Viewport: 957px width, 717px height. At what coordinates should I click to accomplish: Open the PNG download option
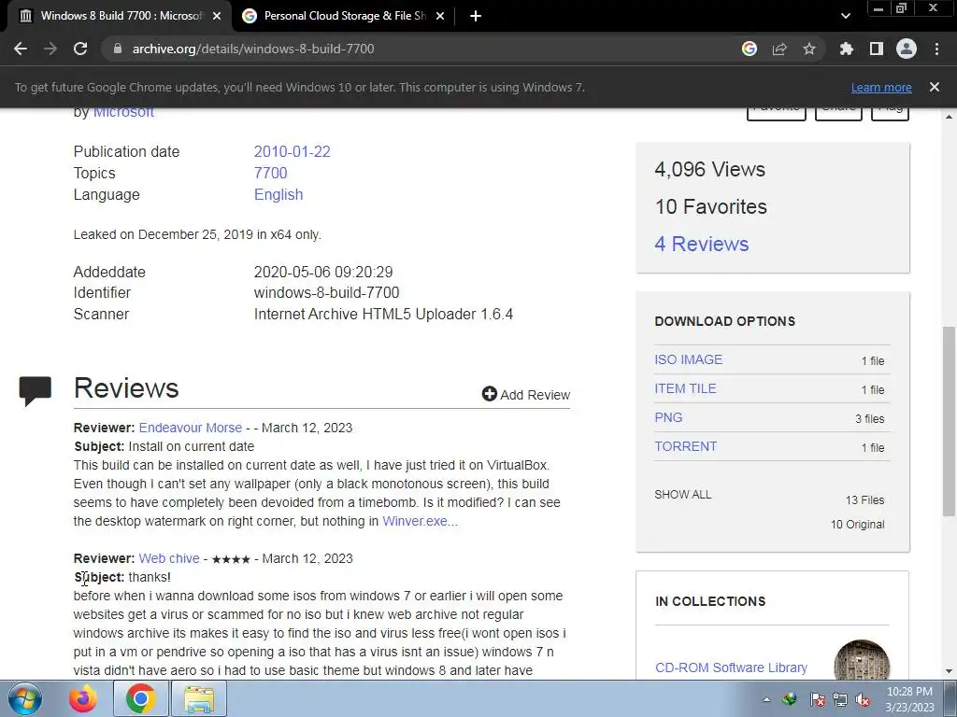click(x=668, y=417)
